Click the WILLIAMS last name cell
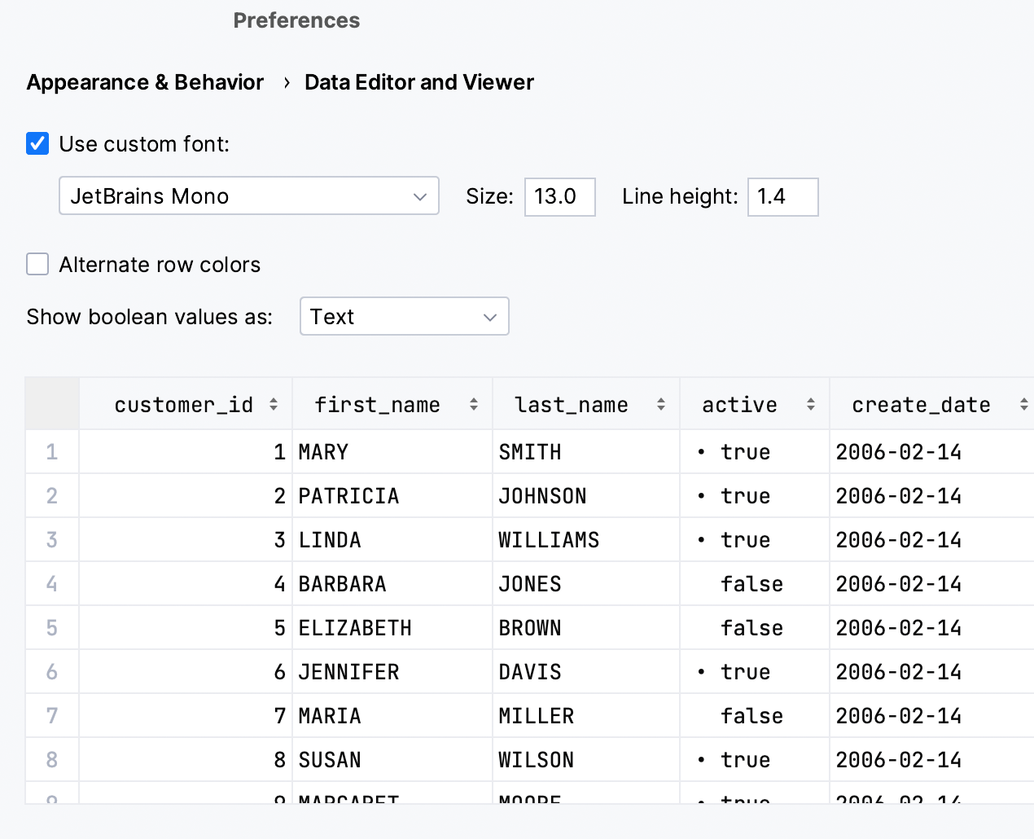Image resolution: width=1034 pixels, height=839 pixels. click(549, 540)
